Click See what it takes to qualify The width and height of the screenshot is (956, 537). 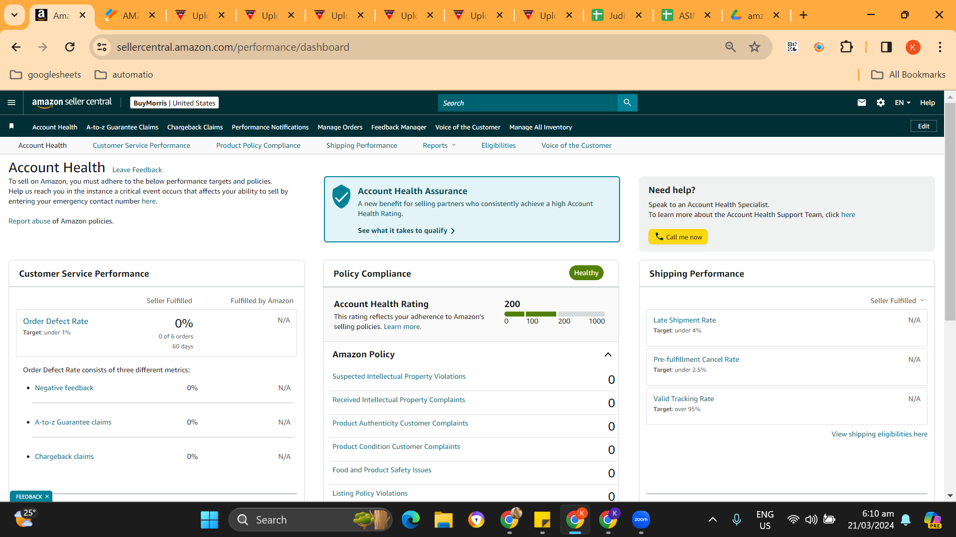(406, 230)
